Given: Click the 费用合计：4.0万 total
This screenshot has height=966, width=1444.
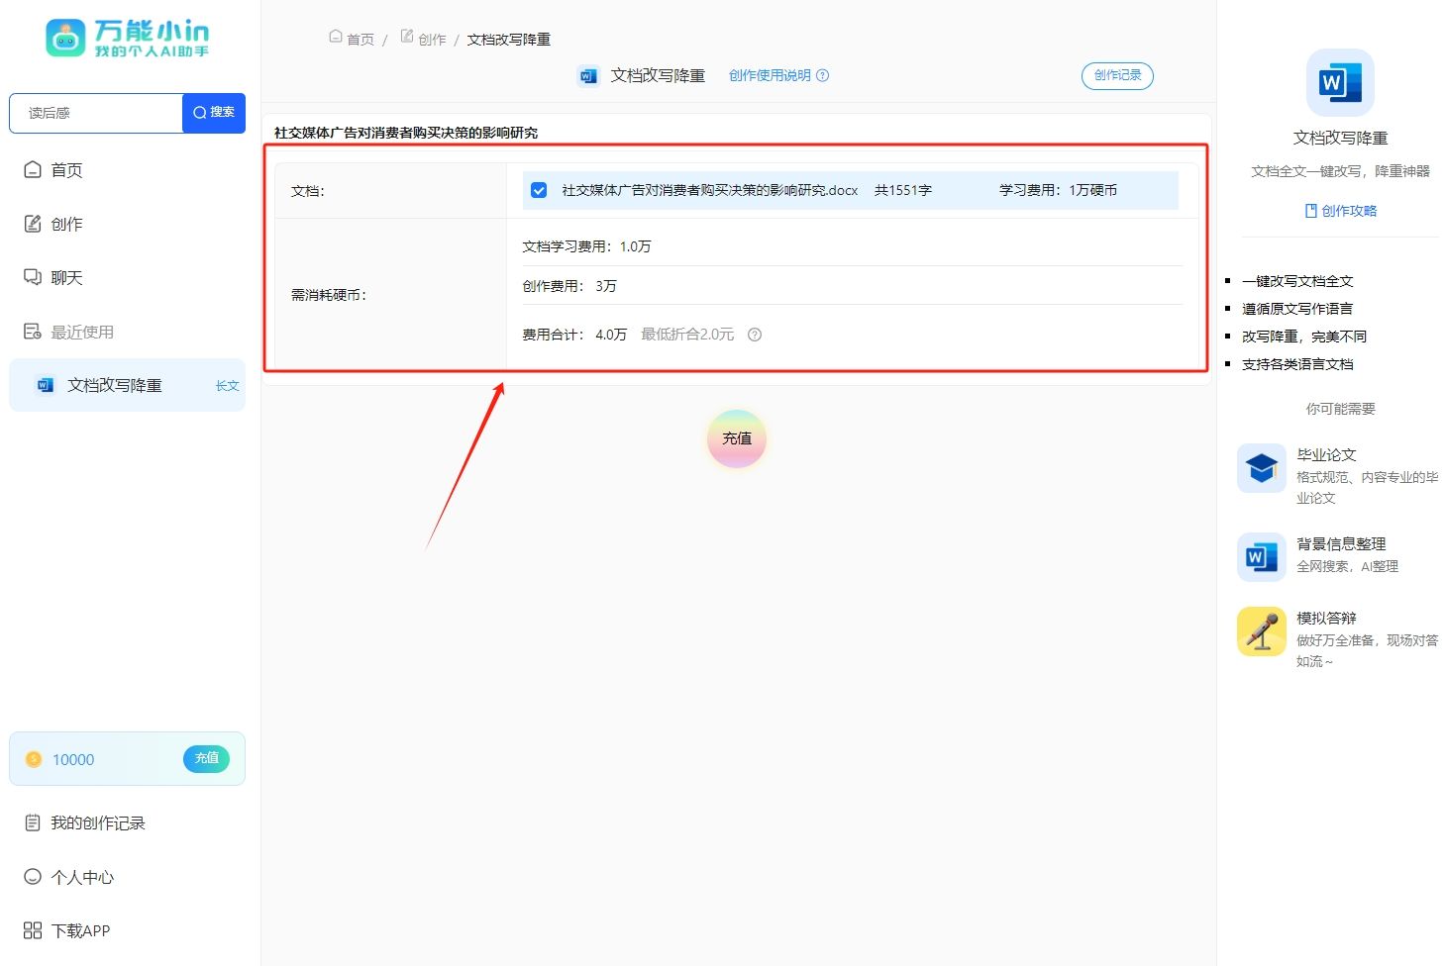Looking at the screenshot, I should pos(574,335).
